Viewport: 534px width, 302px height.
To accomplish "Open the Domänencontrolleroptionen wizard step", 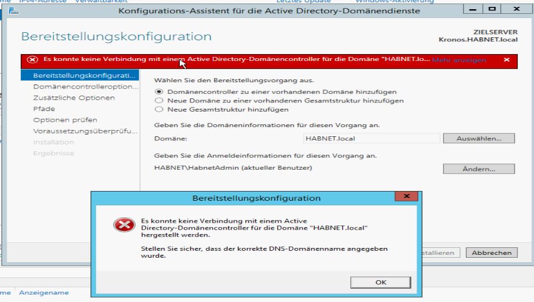I will click(x=85, y=86).
